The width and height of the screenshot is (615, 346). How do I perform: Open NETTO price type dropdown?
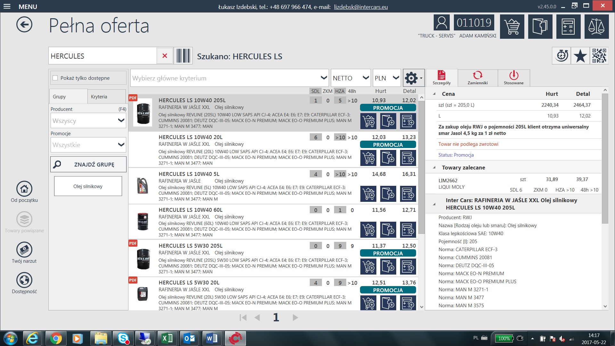tap(351, 78)
